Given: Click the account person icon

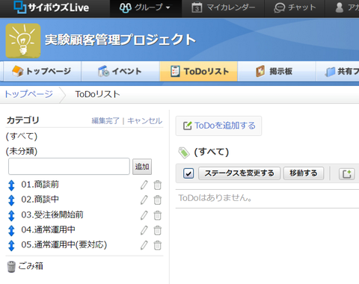Looking at the screenshot, I should pyautogui.click(x=339, y=7).
